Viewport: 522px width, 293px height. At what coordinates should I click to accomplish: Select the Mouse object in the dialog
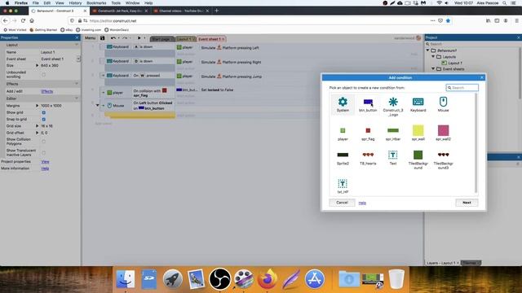(x=443, y=104)
